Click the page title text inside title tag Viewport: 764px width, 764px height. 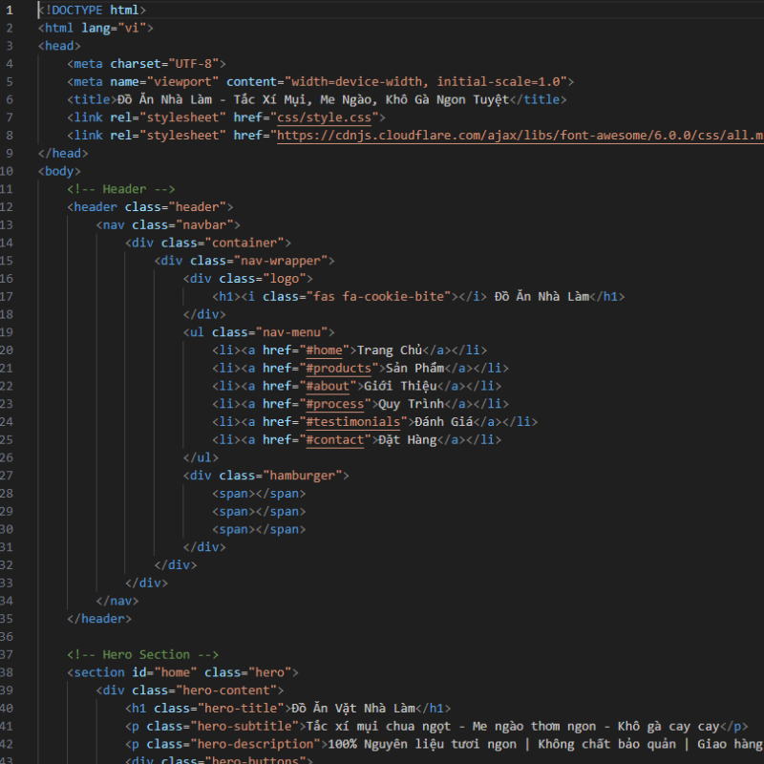310,99
